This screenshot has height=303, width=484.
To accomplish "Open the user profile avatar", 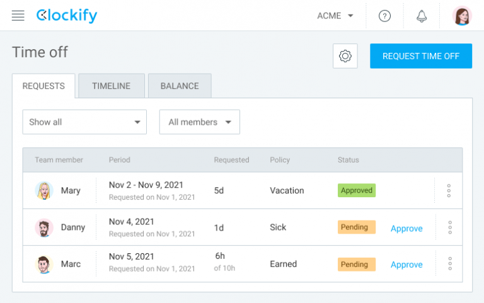I will (462, 16).
